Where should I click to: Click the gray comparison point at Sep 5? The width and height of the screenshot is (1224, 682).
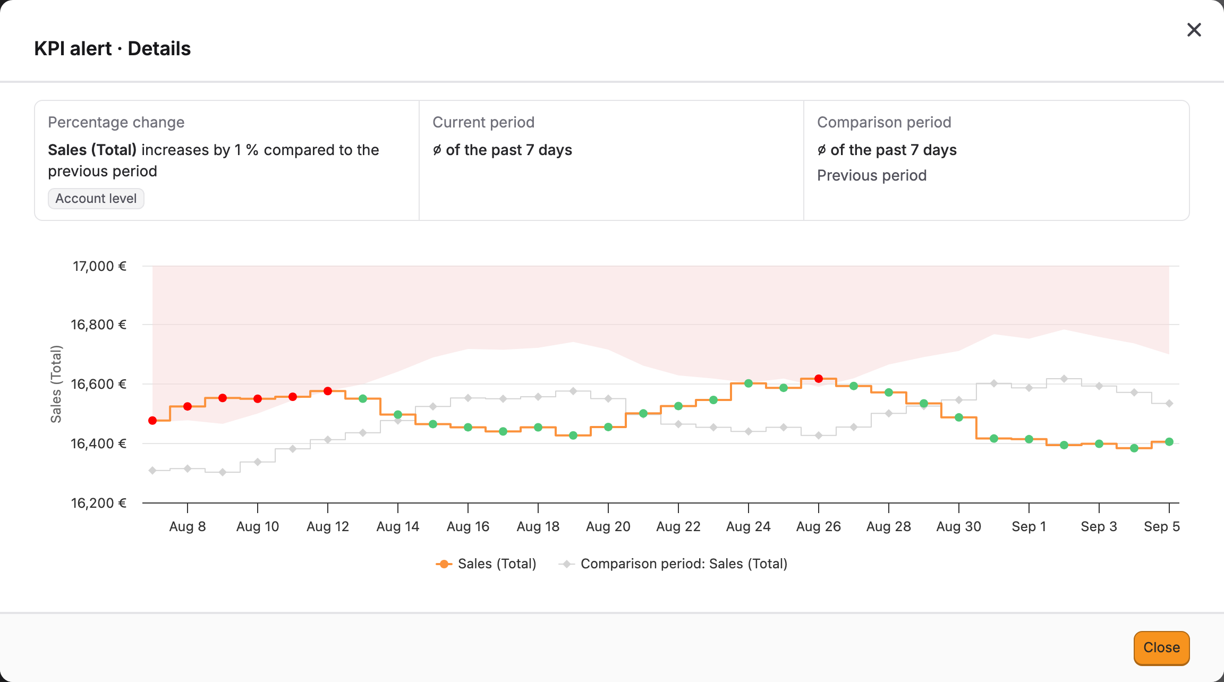[x=1169, y=404]
